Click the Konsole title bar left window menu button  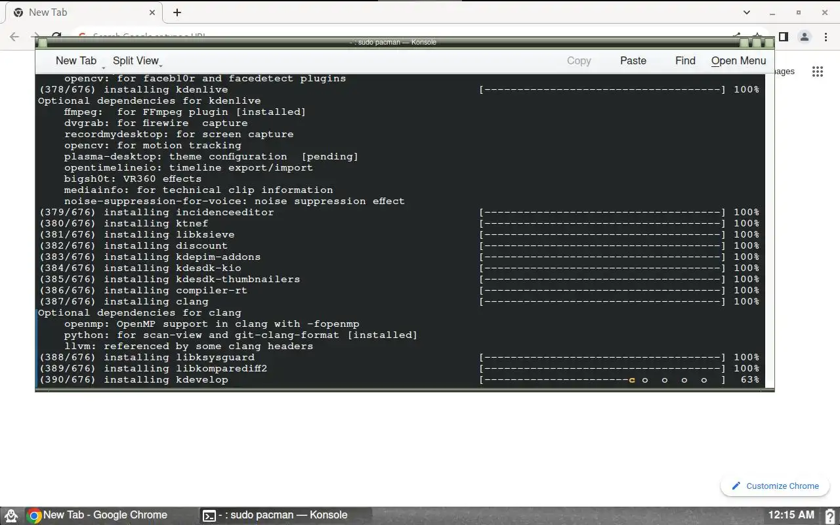point(42,43)
